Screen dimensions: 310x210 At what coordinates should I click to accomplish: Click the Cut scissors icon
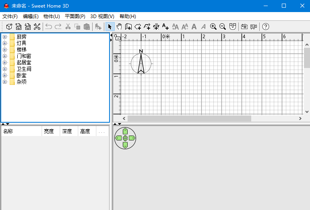click(x=68, y=27)
